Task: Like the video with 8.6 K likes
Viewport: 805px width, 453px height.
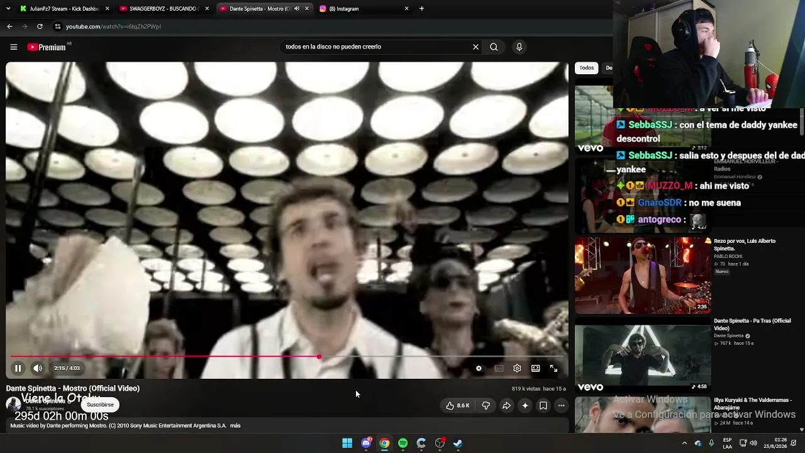Action: point(458,406)
